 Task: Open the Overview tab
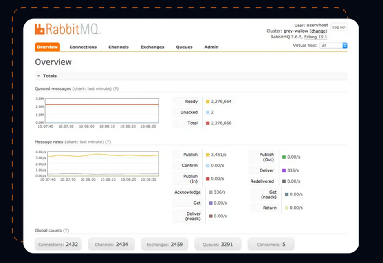click(47, 47)
